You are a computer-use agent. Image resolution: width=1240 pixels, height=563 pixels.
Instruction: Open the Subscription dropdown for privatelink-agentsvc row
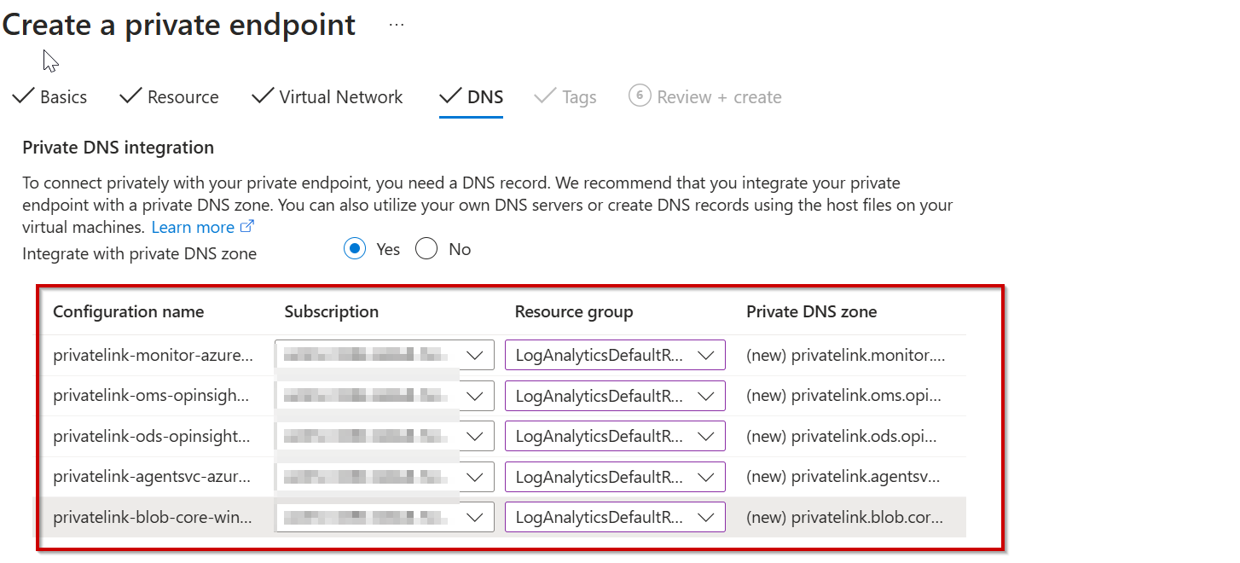pyautogui.click(x=474, y=476)
